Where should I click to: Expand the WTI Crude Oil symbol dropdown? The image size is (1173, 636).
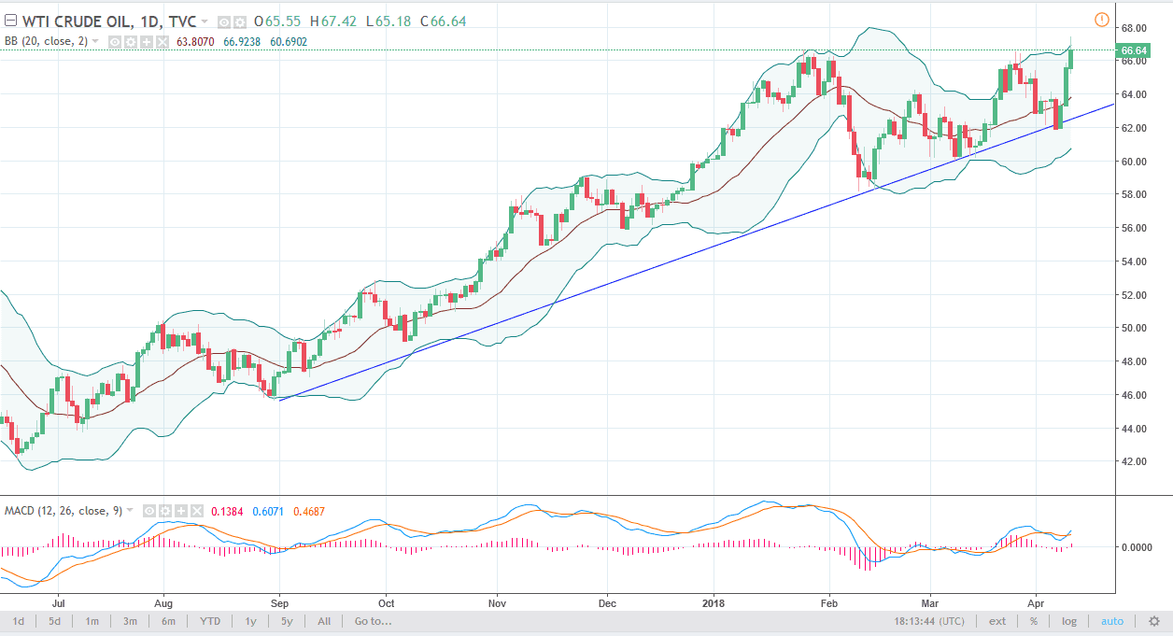point(204,21)
